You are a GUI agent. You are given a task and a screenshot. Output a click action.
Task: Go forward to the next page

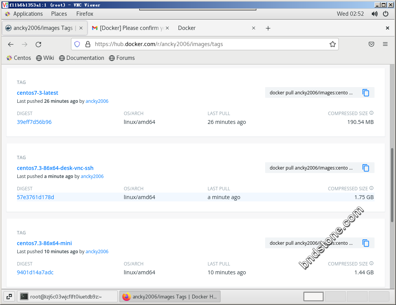click(25, 45)
